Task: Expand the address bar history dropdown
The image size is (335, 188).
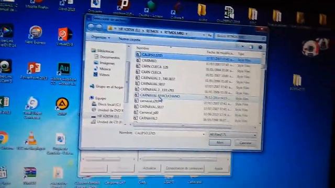Action: tap(204, 35)
